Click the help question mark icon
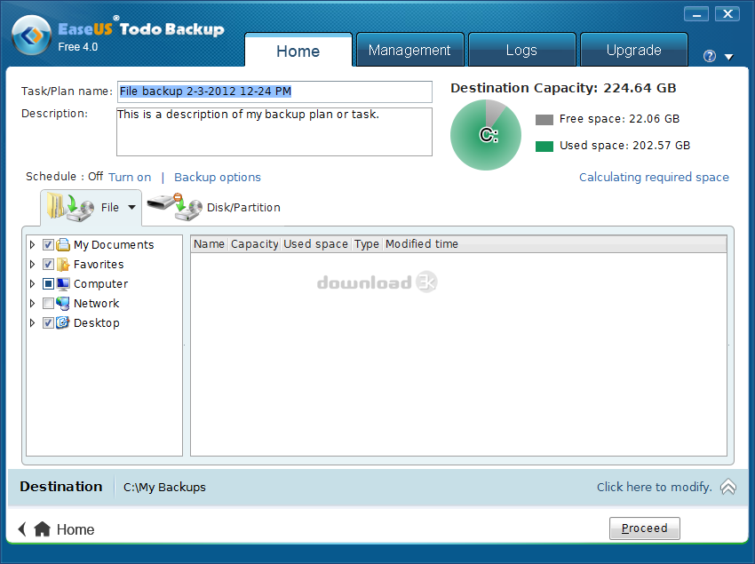 click(x=709, y=56)
